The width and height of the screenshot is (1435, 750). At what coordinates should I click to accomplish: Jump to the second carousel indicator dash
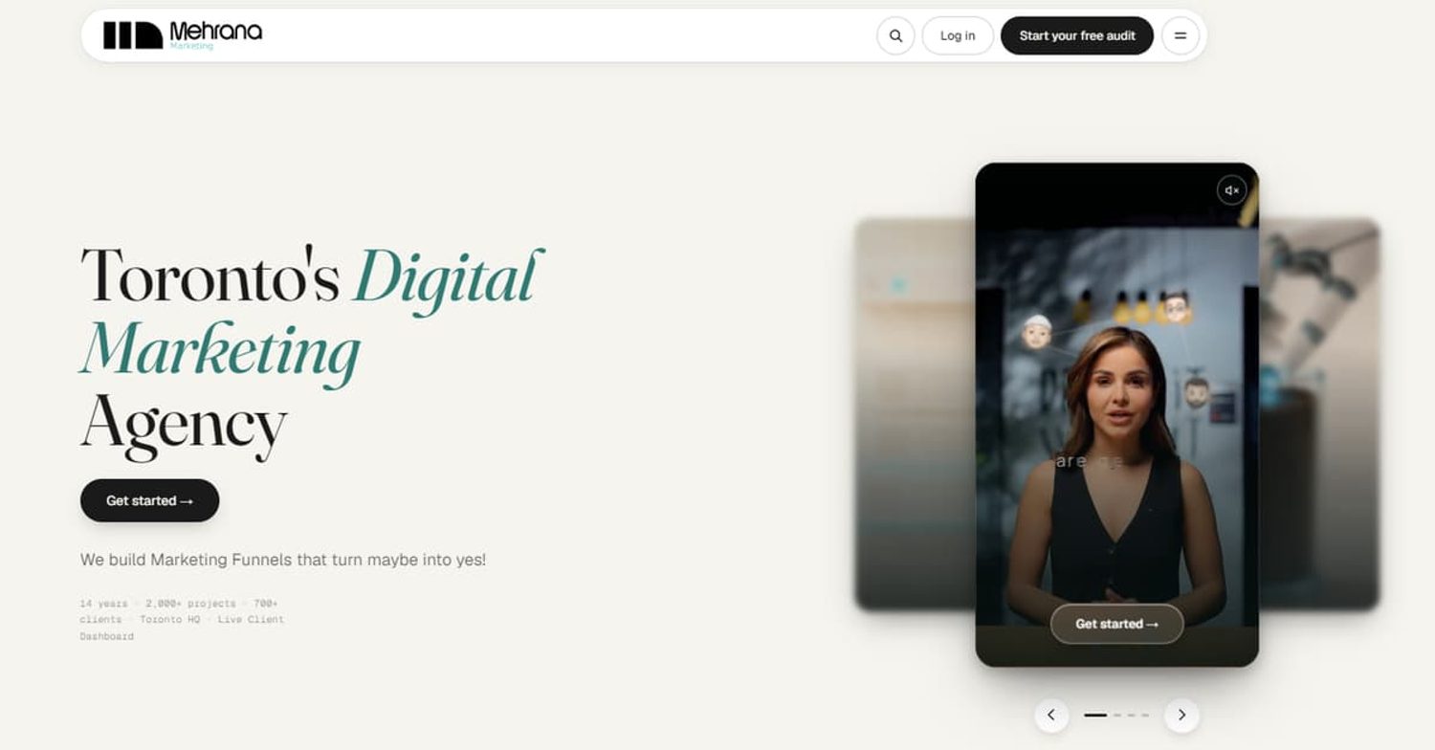point(1117,715)
